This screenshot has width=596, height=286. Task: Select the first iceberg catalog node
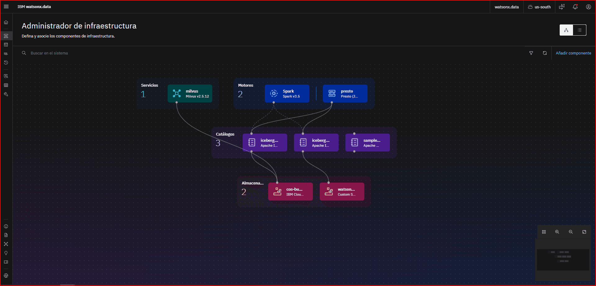click(x=265, y=143)
